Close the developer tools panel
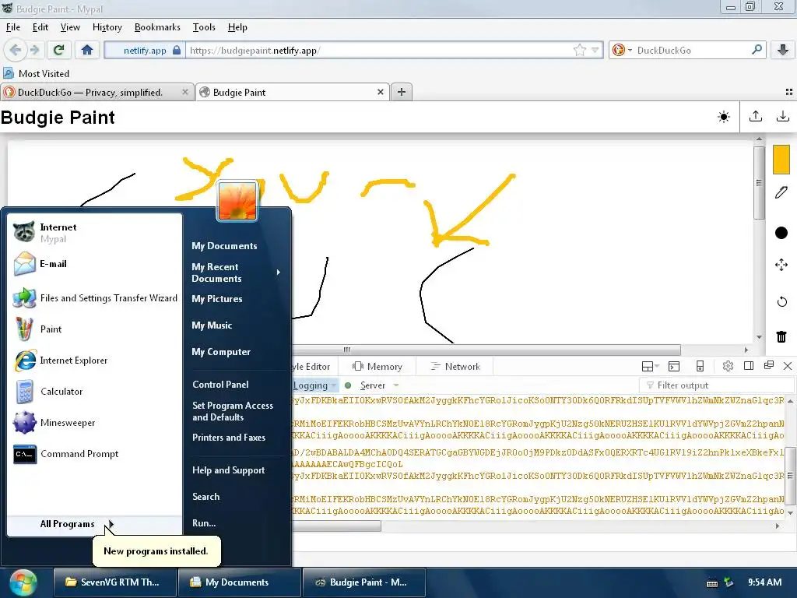Viewport: 797px width, 598px height. click(788, 366)
